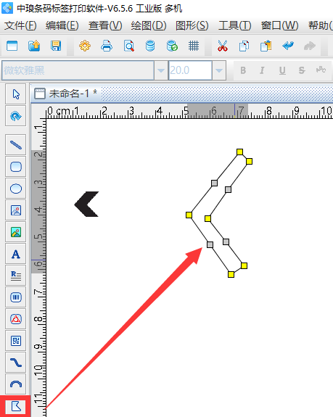
Task: Expand the font size dropdown
Action: tap(219, 70)
